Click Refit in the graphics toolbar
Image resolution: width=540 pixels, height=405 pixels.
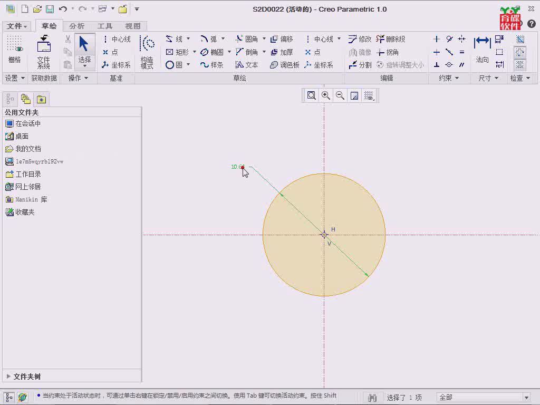point(311,95)
